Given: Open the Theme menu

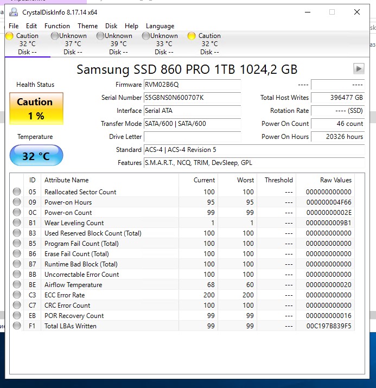Looking at the screenshot, I should (87, 26).
